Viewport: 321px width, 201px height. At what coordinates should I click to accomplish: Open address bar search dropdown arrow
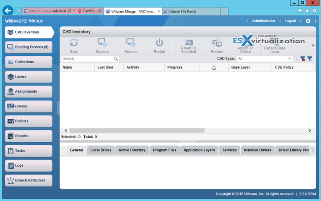tap(74, 11)
